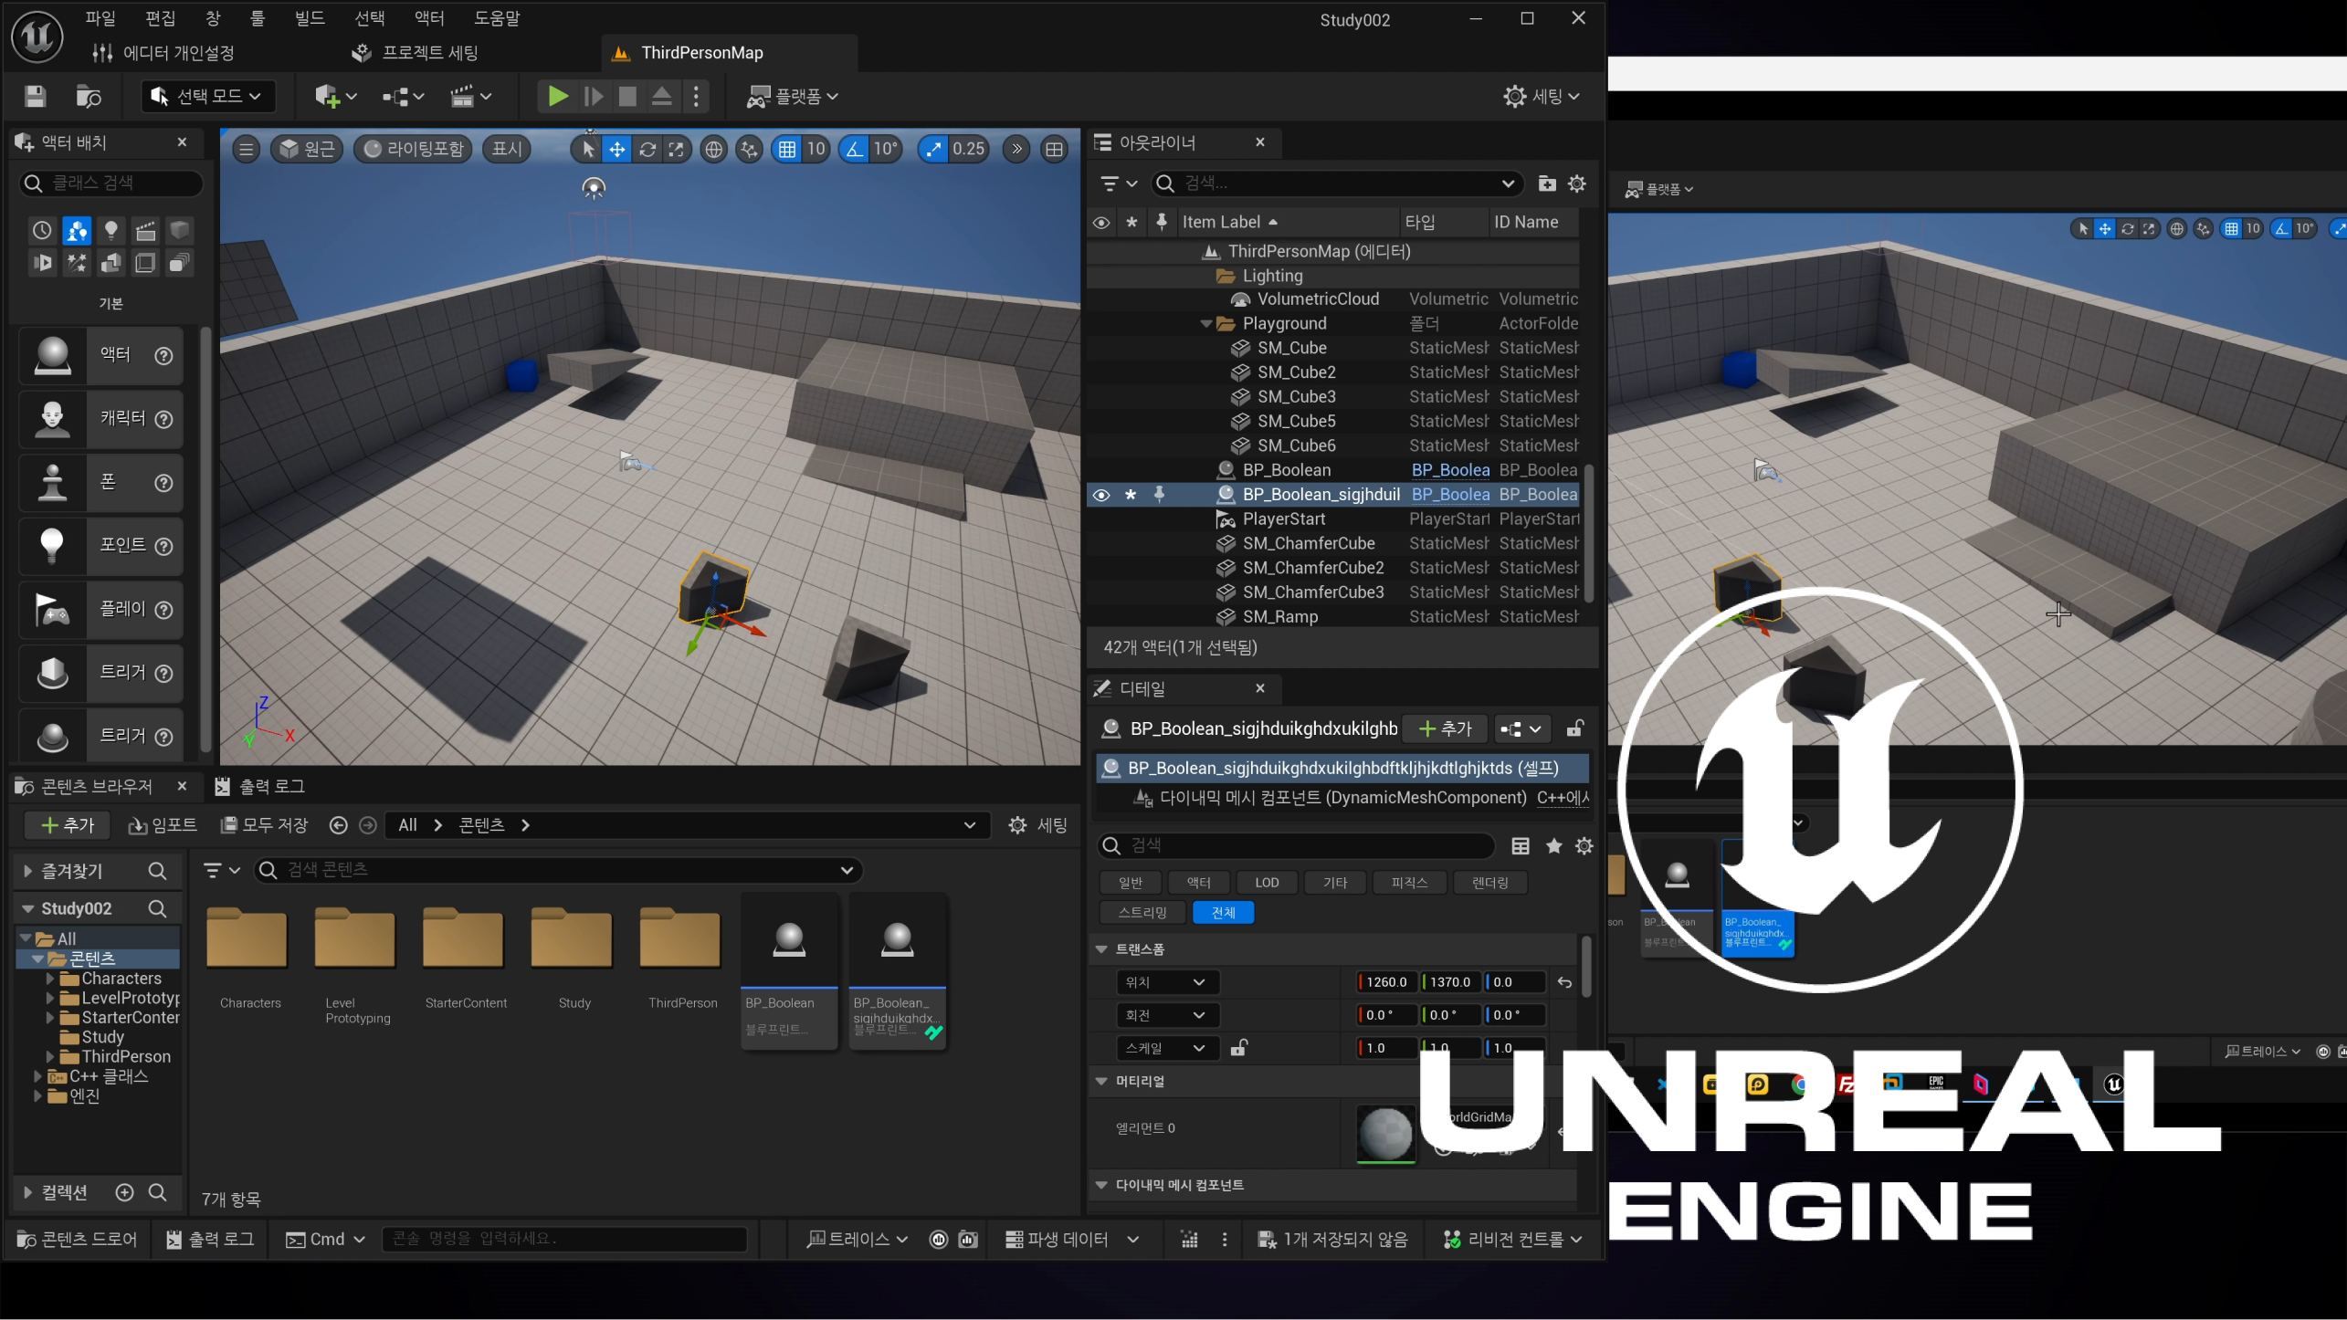Create new folder icon in outliner
Screen dimensions: 2347x1320
point(1547,183)
